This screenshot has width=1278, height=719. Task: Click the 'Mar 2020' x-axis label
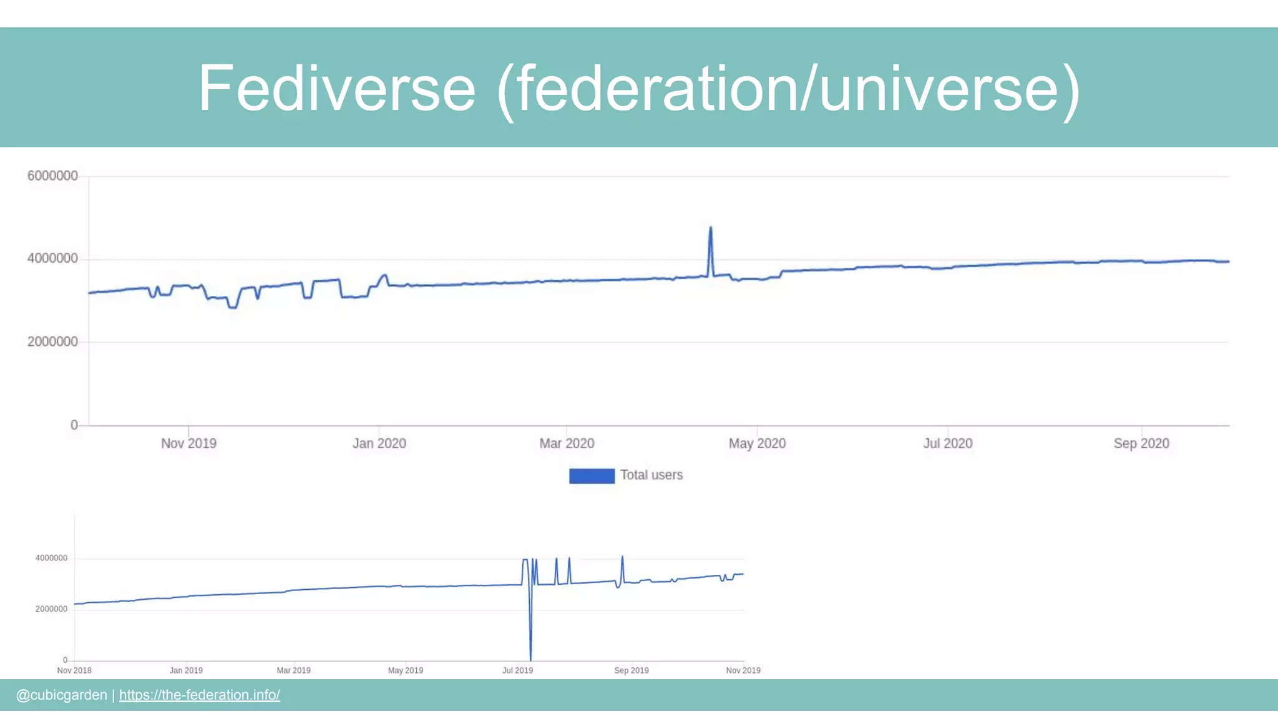[x=567, y=444]
